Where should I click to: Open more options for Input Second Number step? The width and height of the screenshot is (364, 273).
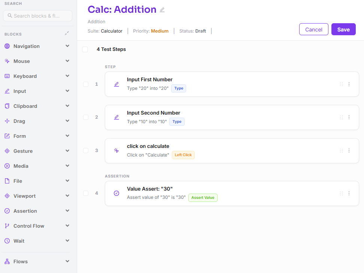point(349,117)
